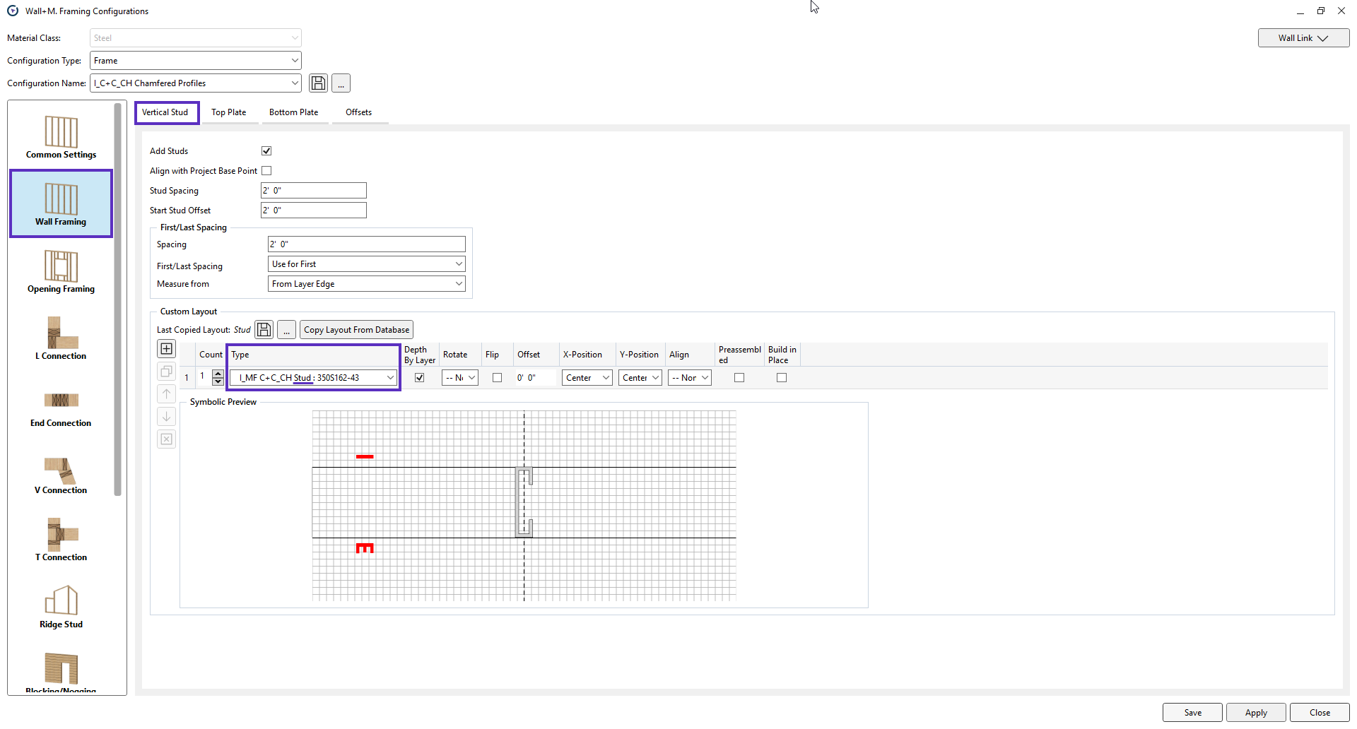Image resolution: width=1357 pixels, height=729 pixels.
Task: Click Copy Layout From Database button
Action: (356, 330)
